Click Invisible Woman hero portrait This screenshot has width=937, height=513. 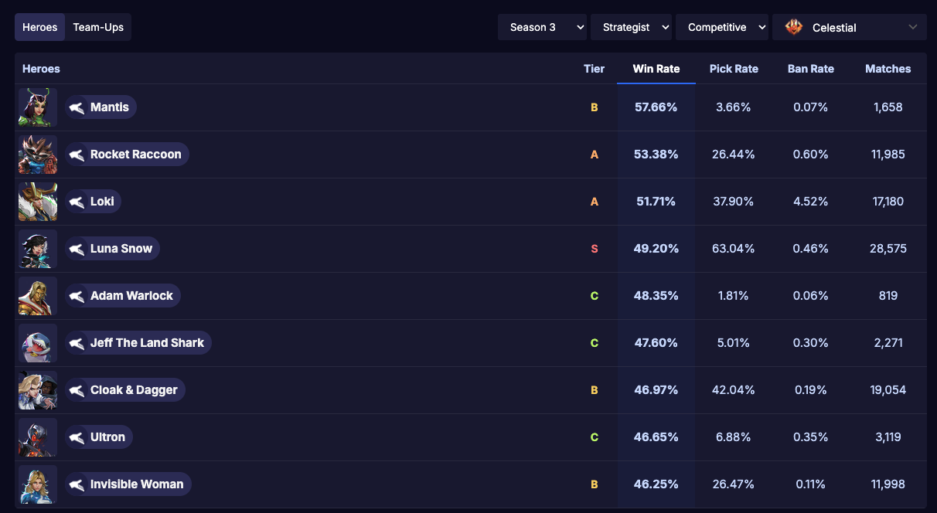pyautogui.click(x=38, y=484)
